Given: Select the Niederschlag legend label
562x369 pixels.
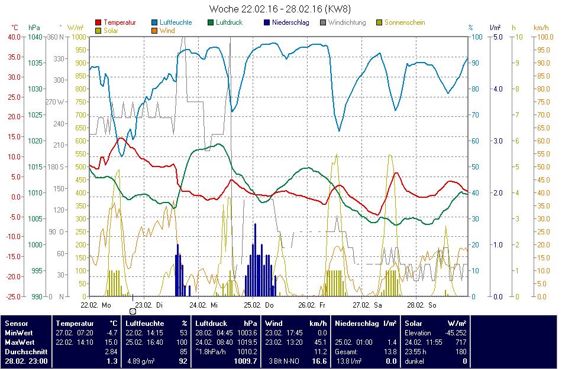Looking at the screenshot, I should click(290, 22).
